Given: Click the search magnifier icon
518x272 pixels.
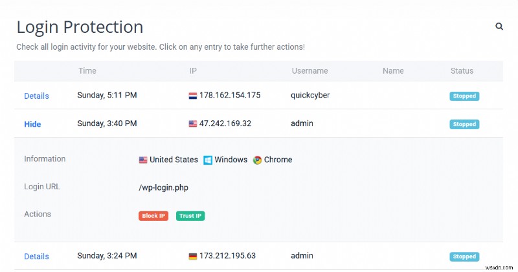Looking at the screenshot, I should coord(499,26).
